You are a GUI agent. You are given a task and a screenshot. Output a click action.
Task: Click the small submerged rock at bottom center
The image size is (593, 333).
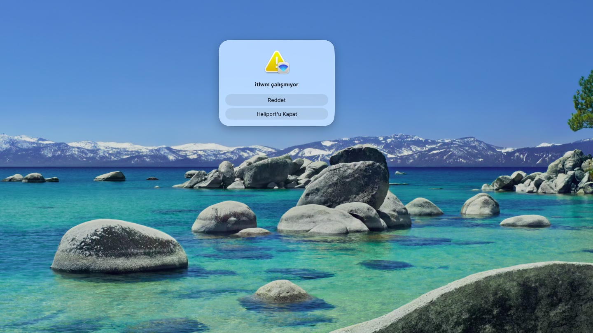pos(281,291)
